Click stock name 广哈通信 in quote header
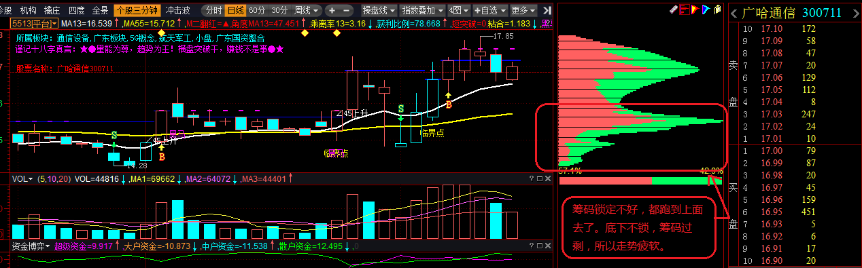This screenshot has width=862, height=268. [770, 13]
